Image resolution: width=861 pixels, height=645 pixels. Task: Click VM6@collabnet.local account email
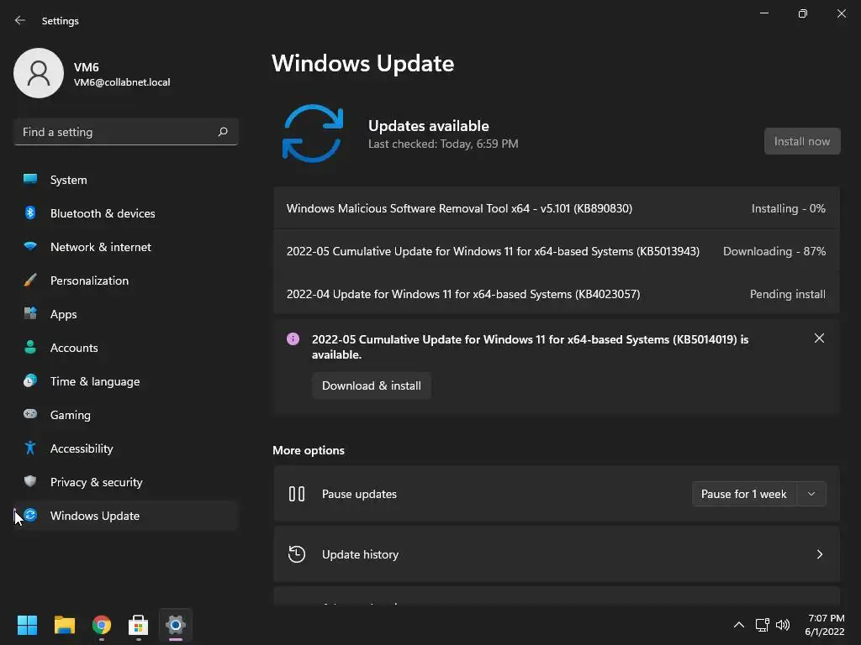point(122,82)
